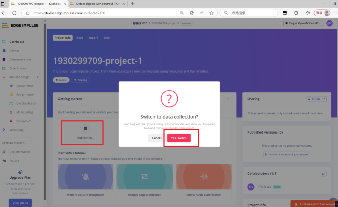Image resolution: width=338 pixels, height=207 pixels.
Task: Click the browser zoom magnifier icon
Action: pos(182,13)
